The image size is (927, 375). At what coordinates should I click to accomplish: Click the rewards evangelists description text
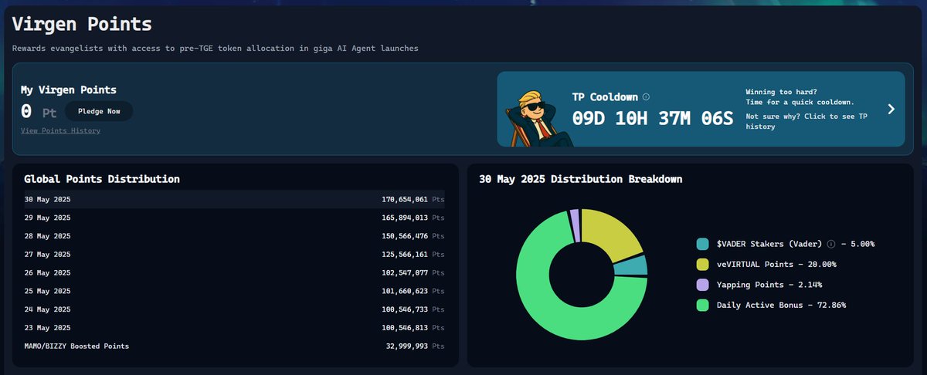[x=216, y=49]
